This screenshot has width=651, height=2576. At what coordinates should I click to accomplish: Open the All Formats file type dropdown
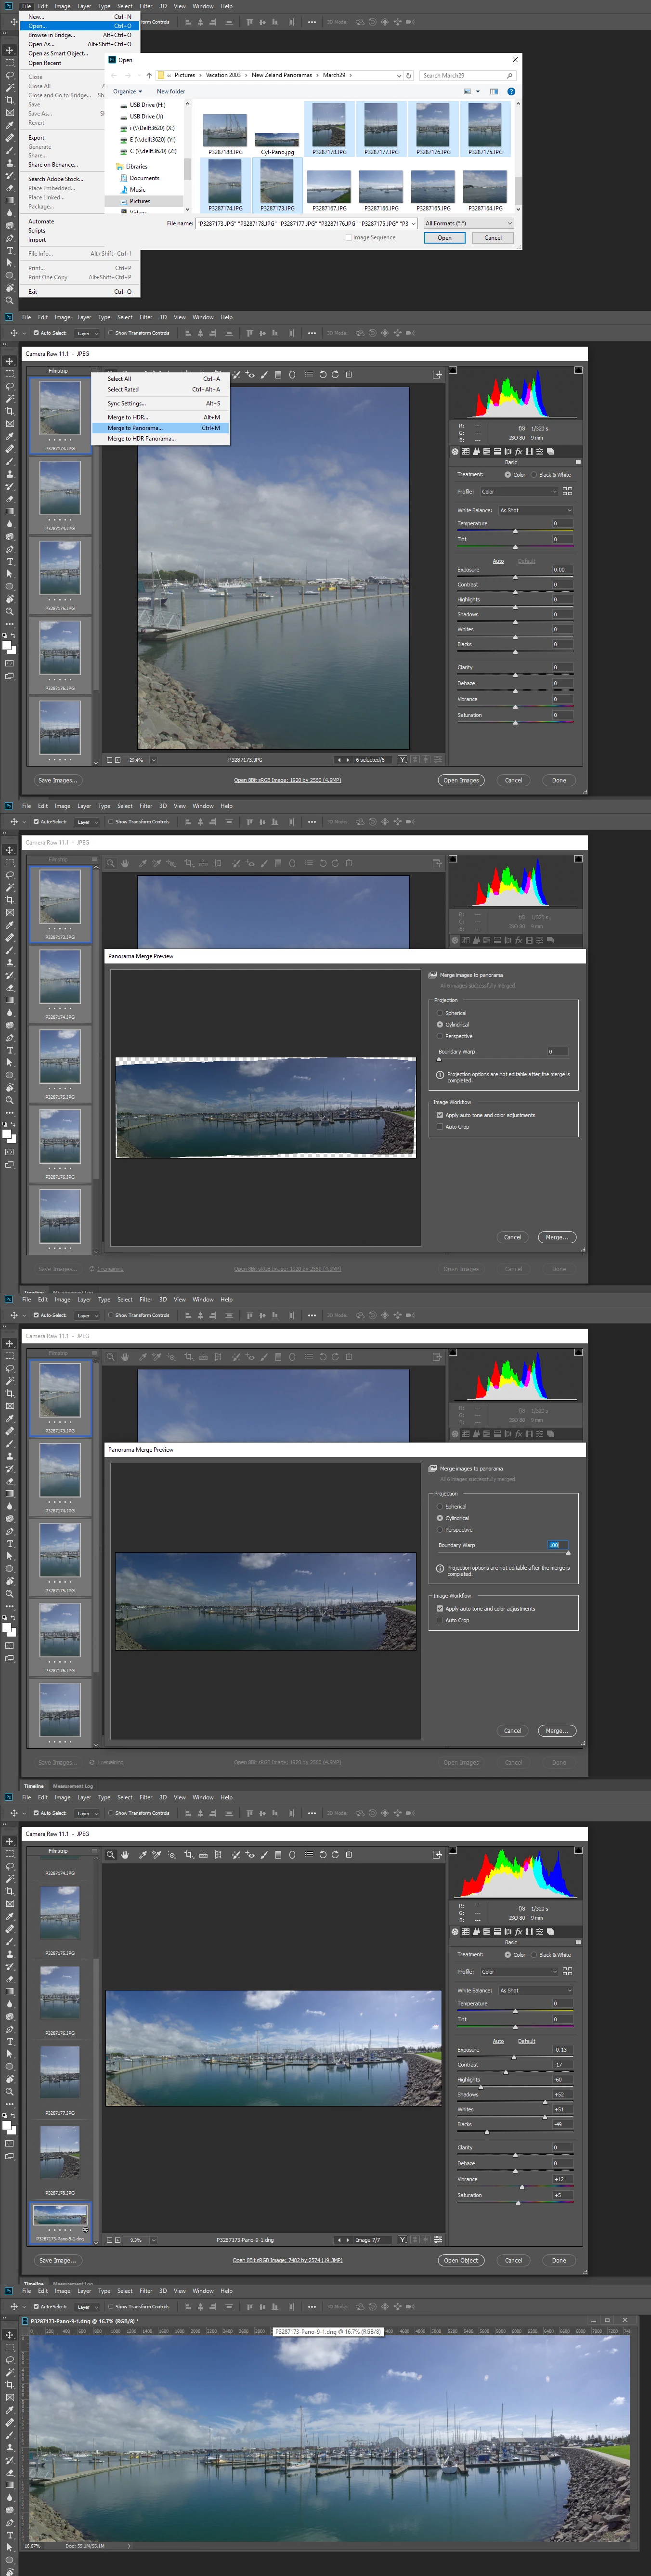coord(468,223)
